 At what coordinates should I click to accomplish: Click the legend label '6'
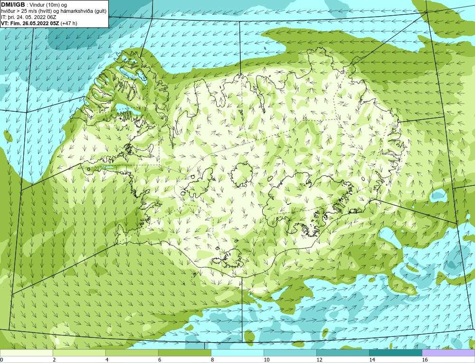(160, 360)
